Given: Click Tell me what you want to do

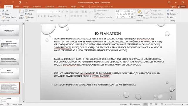Looking at the screenshot, I should tap(101, 7).
